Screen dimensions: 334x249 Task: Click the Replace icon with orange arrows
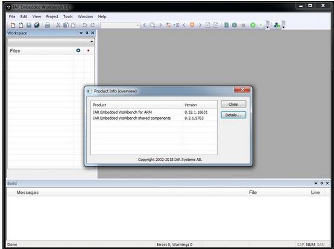(168, 25)
